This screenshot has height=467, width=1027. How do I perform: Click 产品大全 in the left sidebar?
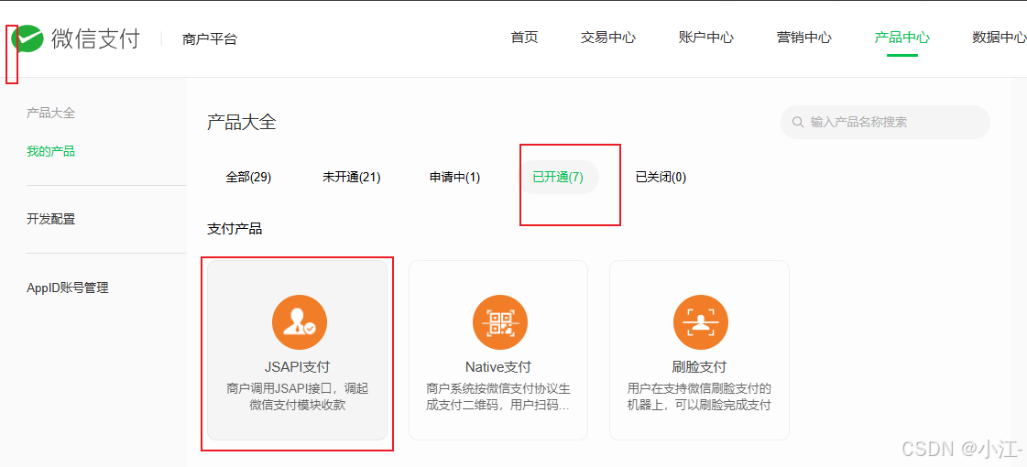50,114
